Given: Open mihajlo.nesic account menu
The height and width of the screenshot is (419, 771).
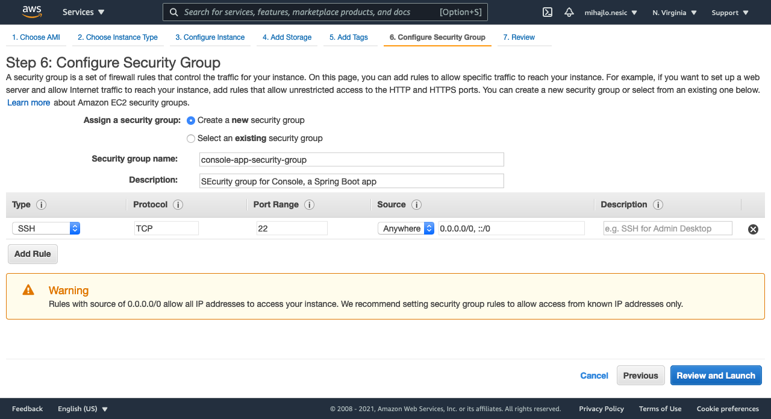Looking at the screenshot, I should tap(611, 13).
